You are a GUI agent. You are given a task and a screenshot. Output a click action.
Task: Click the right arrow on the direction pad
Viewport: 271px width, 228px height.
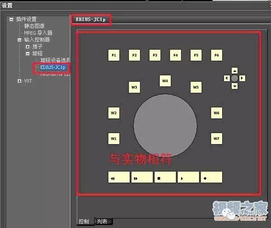click(242, 78)
